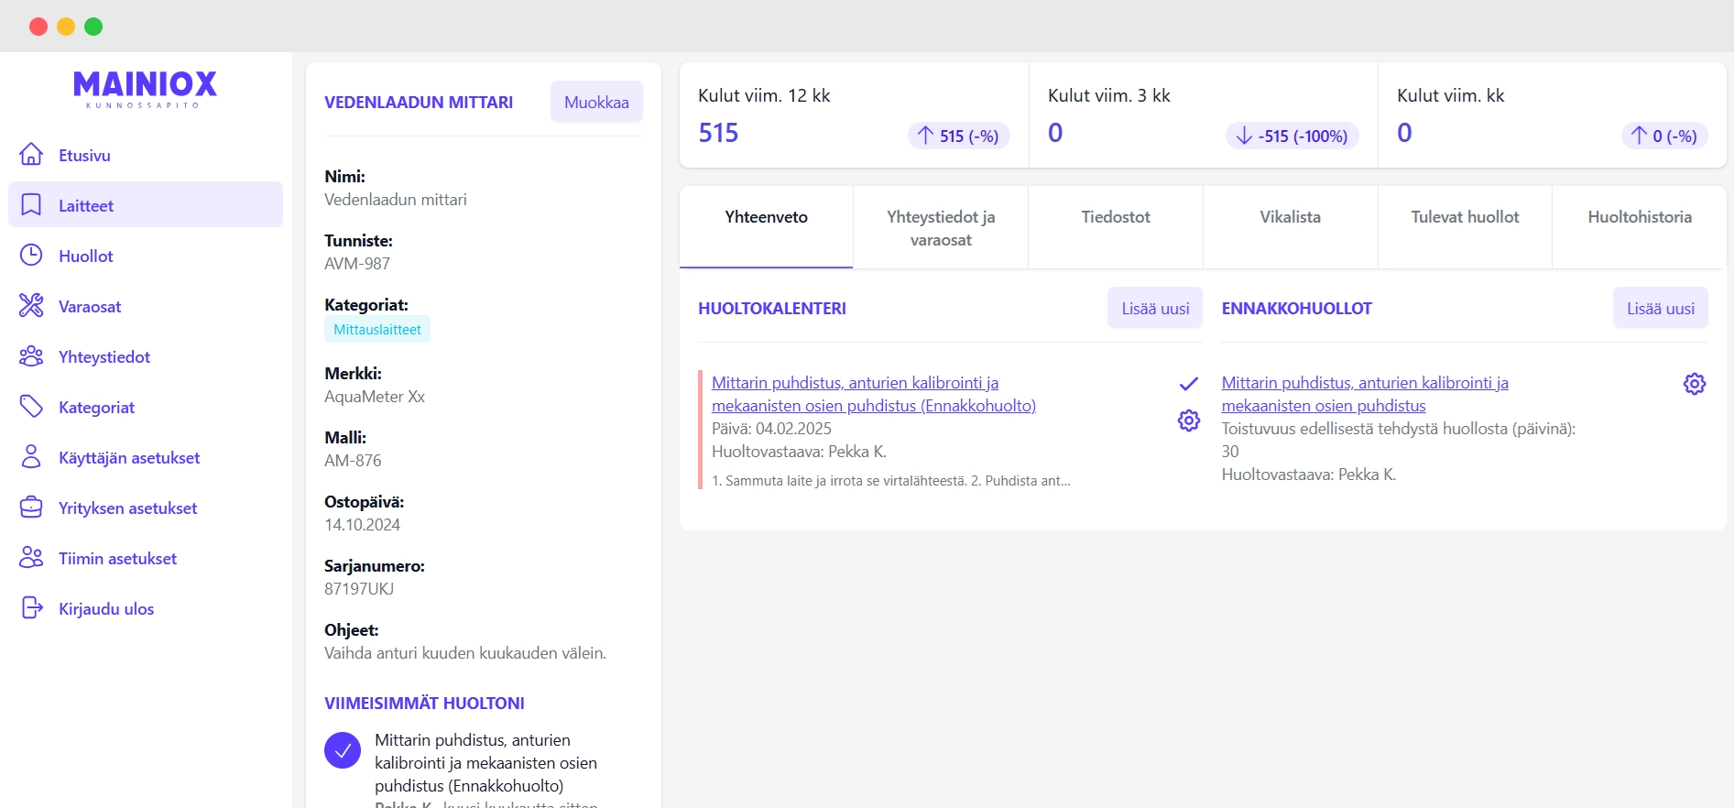Click the Yrityksen asetukset briefcase icon
The image size is (1734, 808).
(x=31, y=508)
